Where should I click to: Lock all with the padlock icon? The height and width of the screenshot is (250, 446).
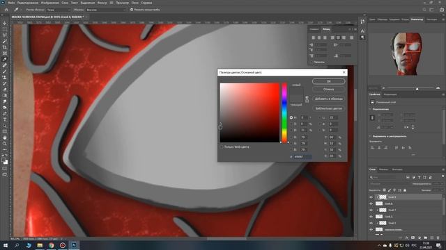point(405,190)
